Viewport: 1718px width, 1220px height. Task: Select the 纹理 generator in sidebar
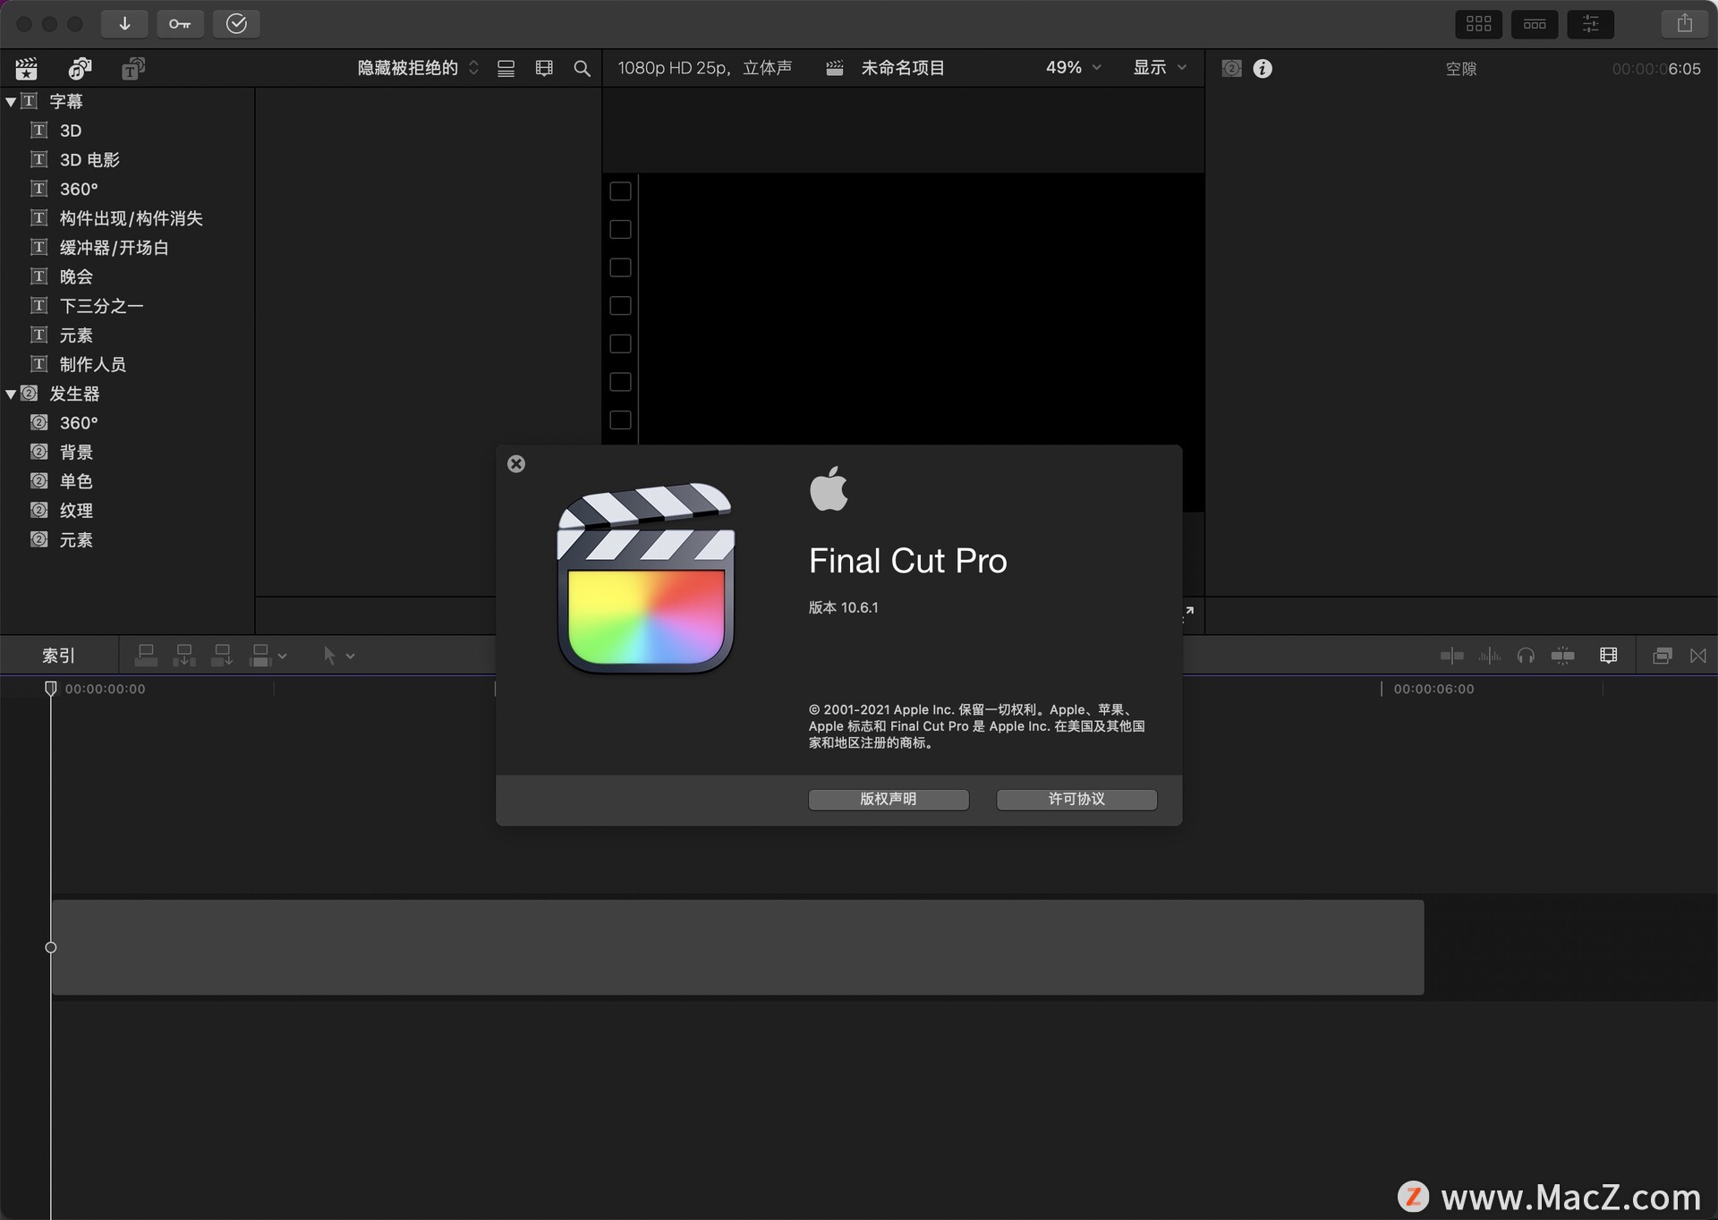click(x=75, y=510)
